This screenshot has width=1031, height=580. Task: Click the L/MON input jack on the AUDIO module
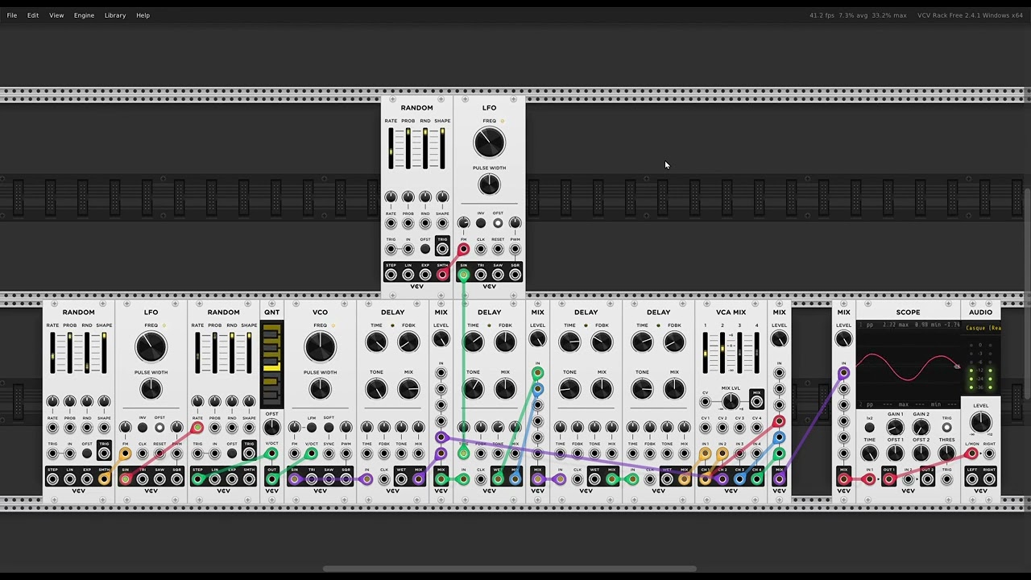(972, 454)
